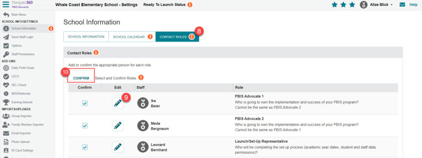Click Meda Bergnaum's staff avatar
The width and height of the screenshot is (422, 158).
[x=143, y=125]
